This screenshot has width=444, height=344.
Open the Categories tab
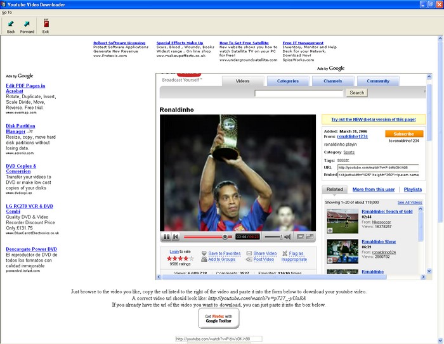point(288,81)
